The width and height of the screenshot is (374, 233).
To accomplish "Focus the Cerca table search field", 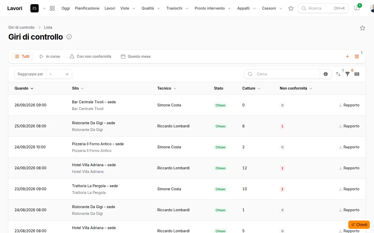I will pos(282,74).
